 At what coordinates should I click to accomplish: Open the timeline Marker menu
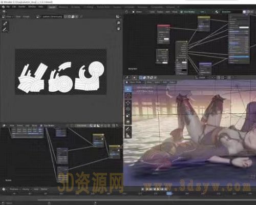[44, 189]
